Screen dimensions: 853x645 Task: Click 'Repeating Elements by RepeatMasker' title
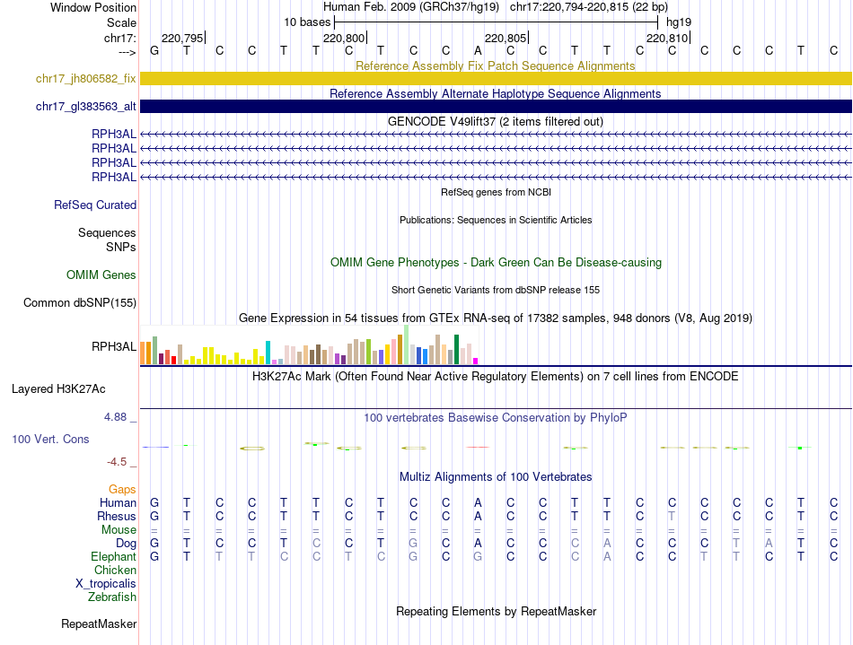tap(496, 611)
